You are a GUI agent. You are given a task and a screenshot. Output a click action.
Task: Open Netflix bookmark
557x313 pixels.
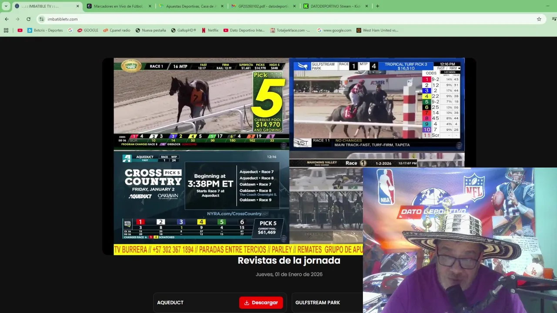[210, 30]
